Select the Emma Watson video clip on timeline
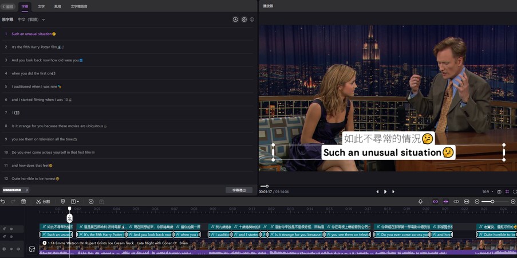517x258 pixels. pos(278,247)
